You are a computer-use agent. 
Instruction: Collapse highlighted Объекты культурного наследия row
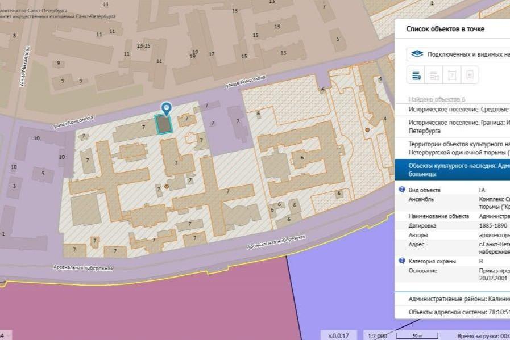[x=453, y=170]
